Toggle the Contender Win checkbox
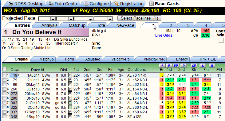 pos(221,40)
